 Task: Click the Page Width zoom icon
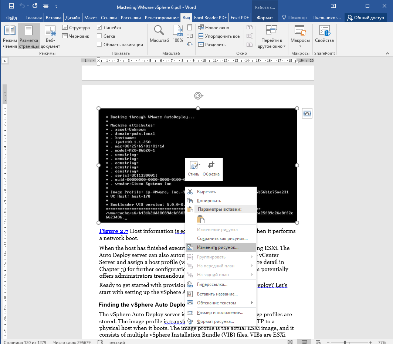(x=190, y=44)
